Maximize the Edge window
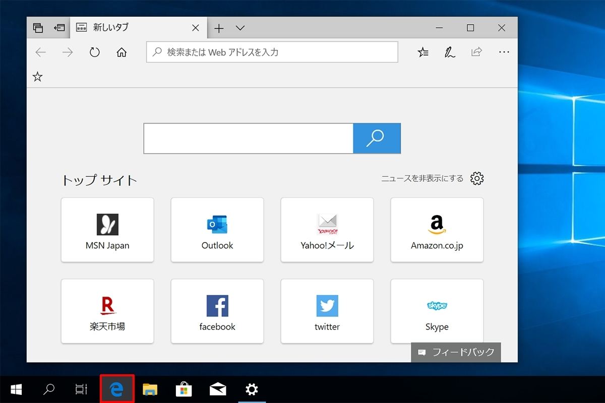The height and width of the screenshot is (403, 605). click(x=470, y=28)
